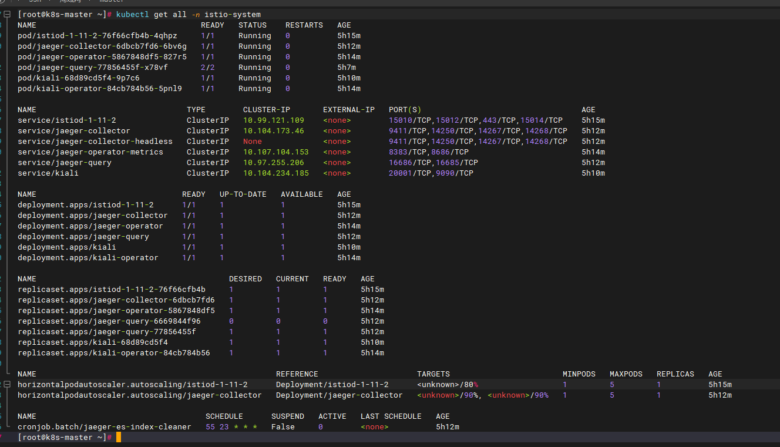Click the EXTERNAL-IP column header
Screen dimensions: 780x447
pyautogui.click(x=349, y=109)
